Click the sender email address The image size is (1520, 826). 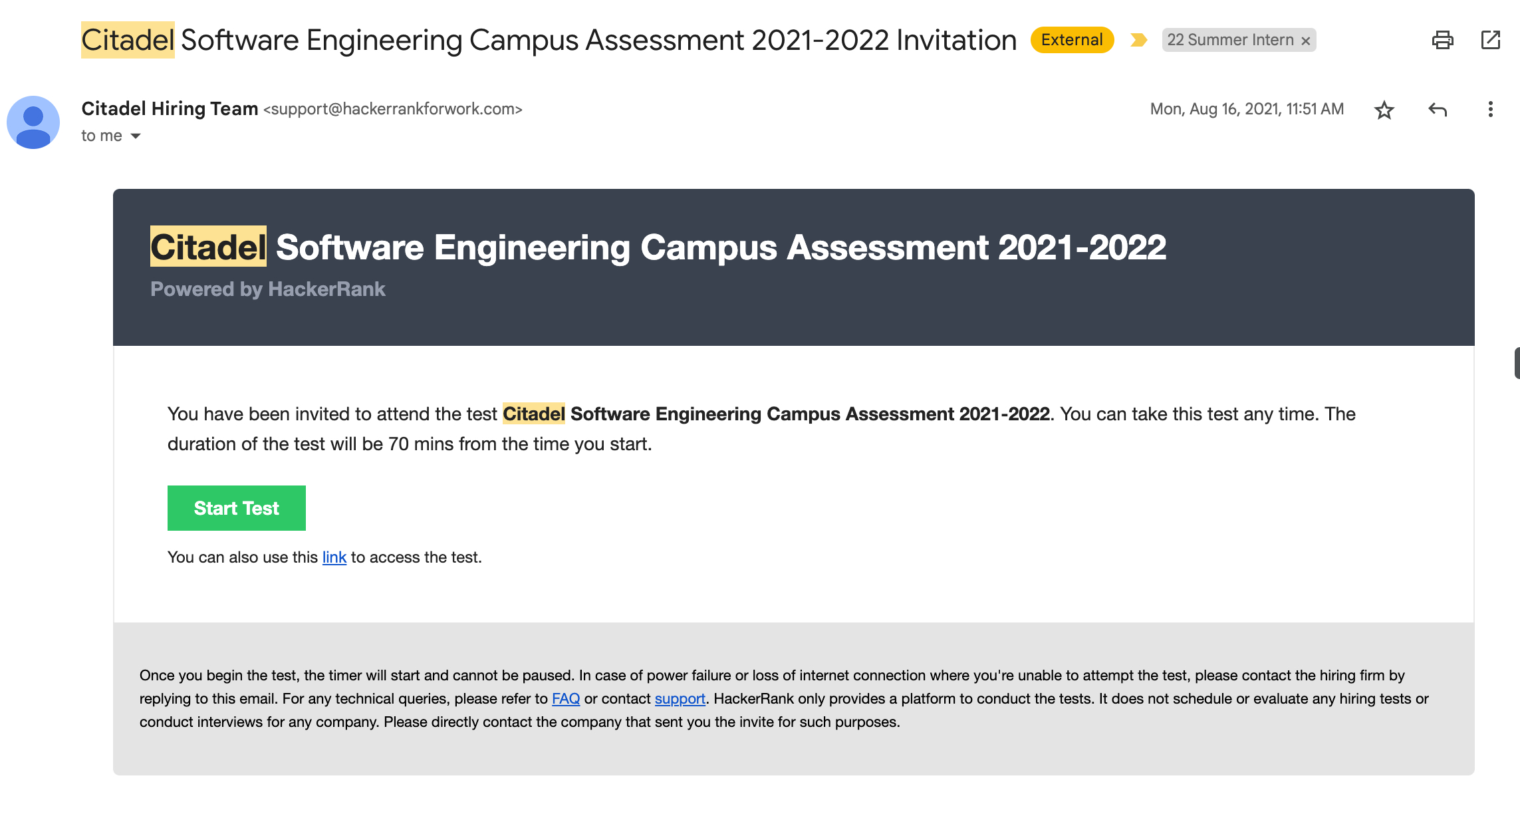coord(392,109)
